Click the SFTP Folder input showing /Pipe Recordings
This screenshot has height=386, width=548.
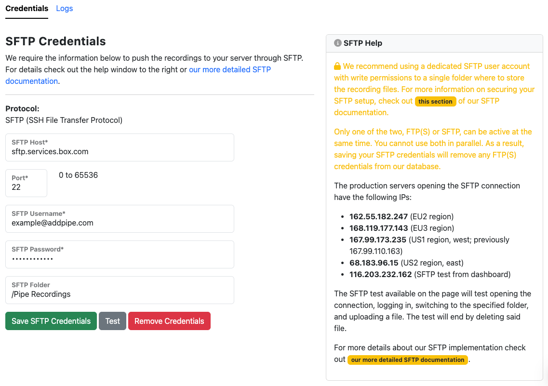[x=120, y=290]
